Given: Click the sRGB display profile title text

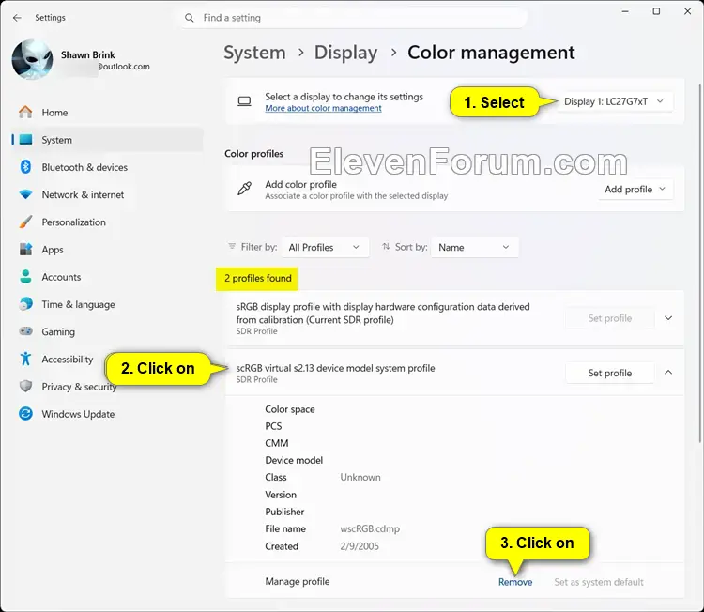Looking at the screenshot, I should click(x=383, y=313).
